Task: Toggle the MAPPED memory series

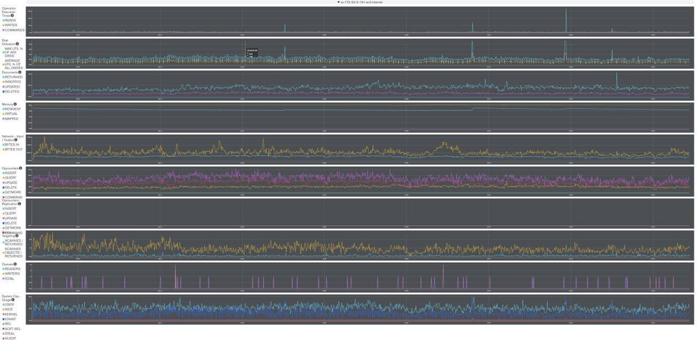Action: [x=10, y=119]
